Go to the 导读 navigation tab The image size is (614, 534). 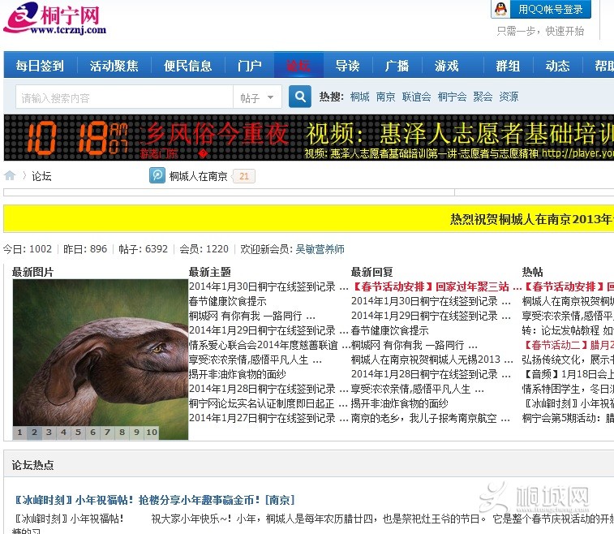click(347, 66)
